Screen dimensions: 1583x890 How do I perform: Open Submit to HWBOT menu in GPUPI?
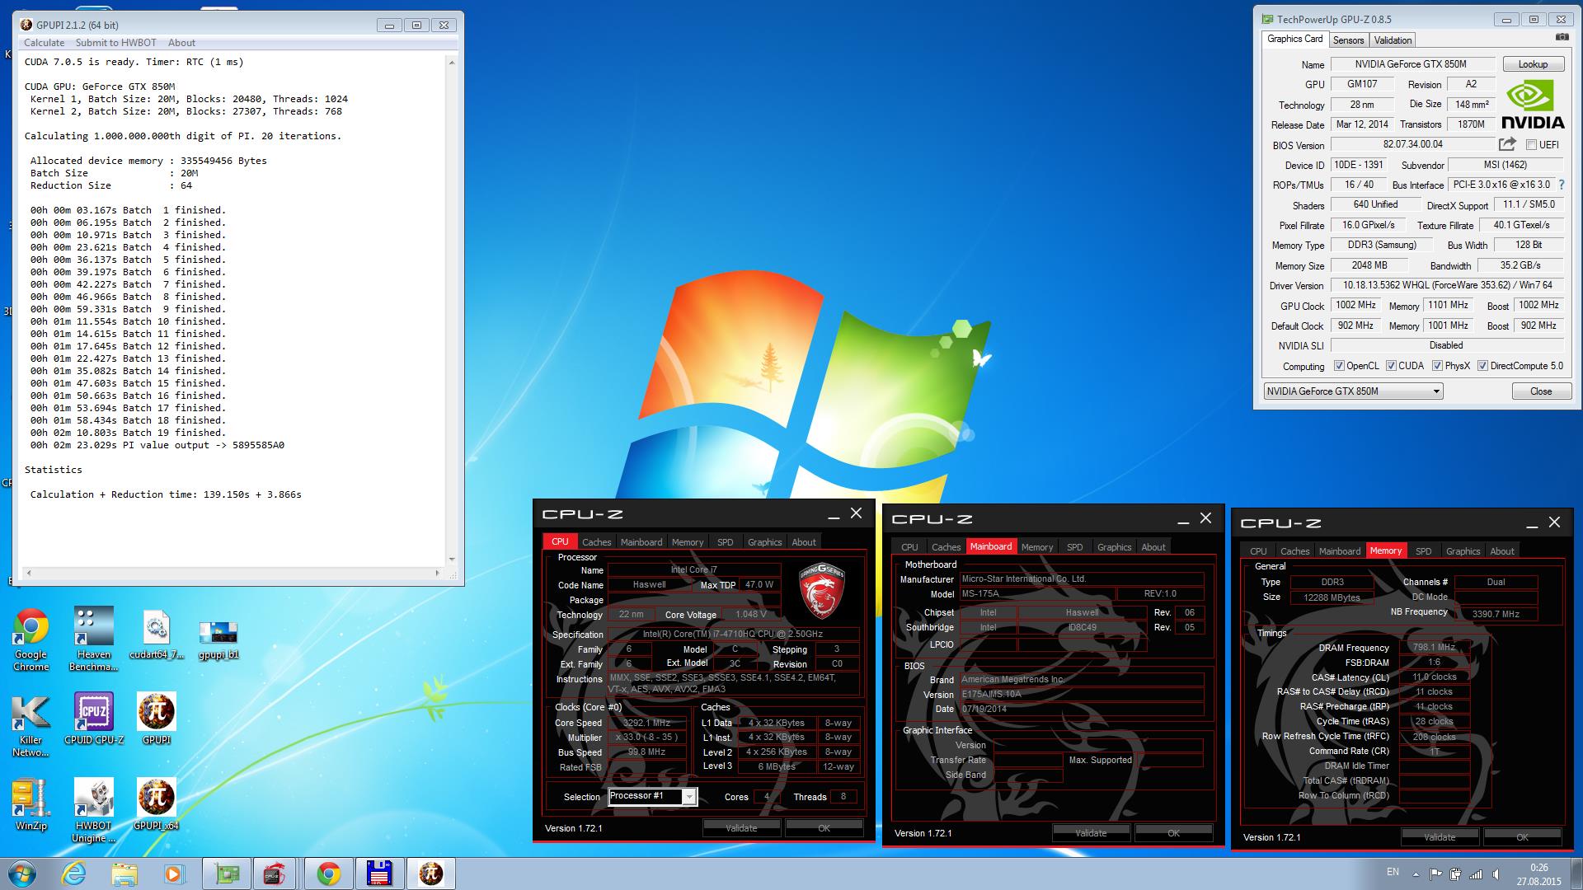[115, 43]
